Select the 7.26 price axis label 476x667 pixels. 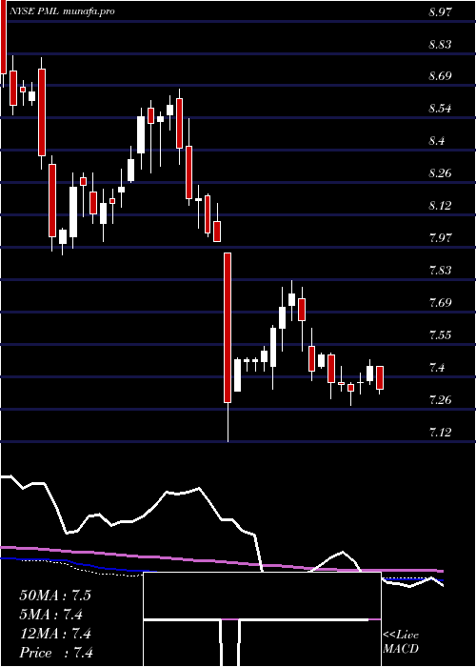440,399
